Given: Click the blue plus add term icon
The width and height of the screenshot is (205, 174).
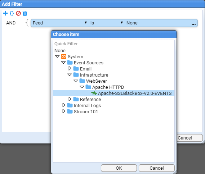Looking at the screenshot, I should (5, 13).
